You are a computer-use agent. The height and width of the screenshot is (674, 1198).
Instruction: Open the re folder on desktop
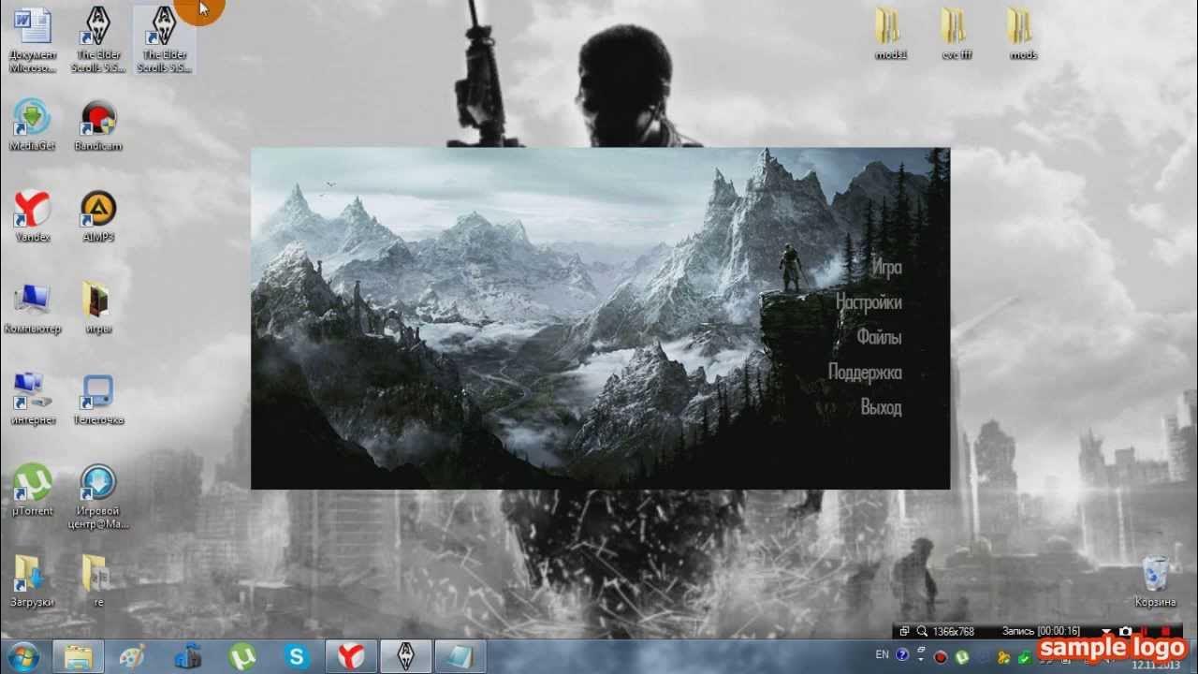(98, 581)
